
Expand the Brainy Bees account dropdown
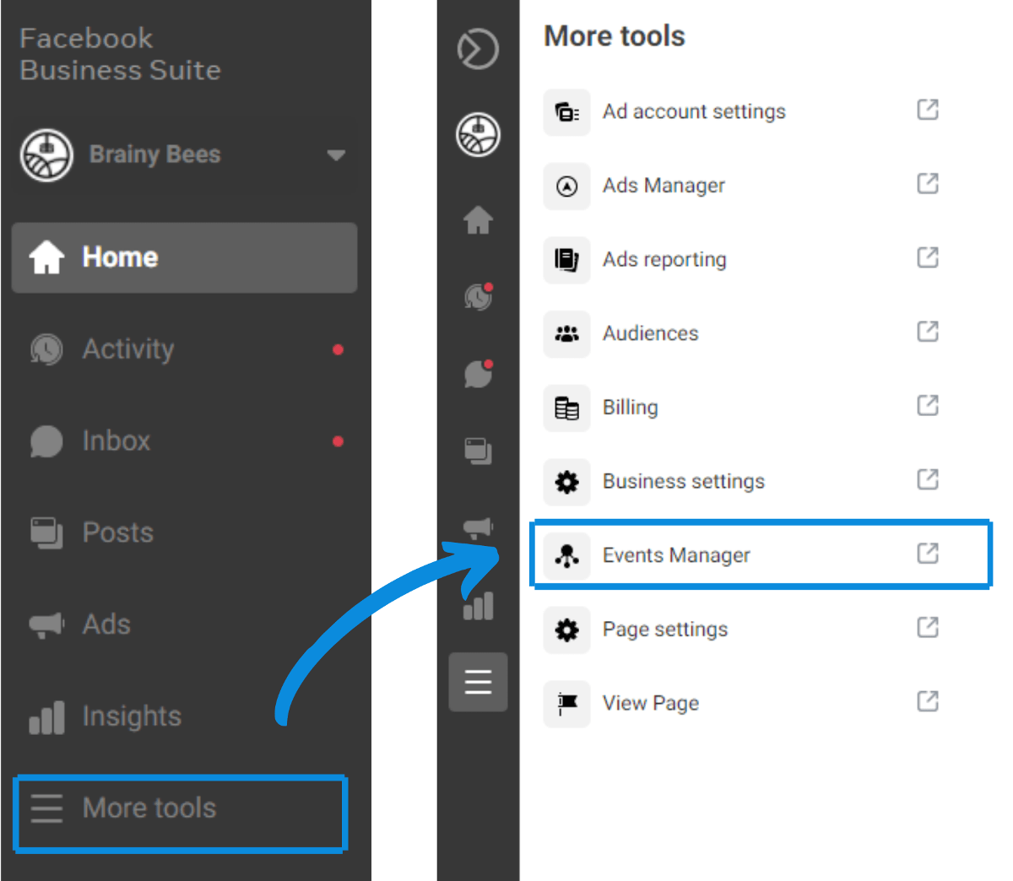point(336,155)
